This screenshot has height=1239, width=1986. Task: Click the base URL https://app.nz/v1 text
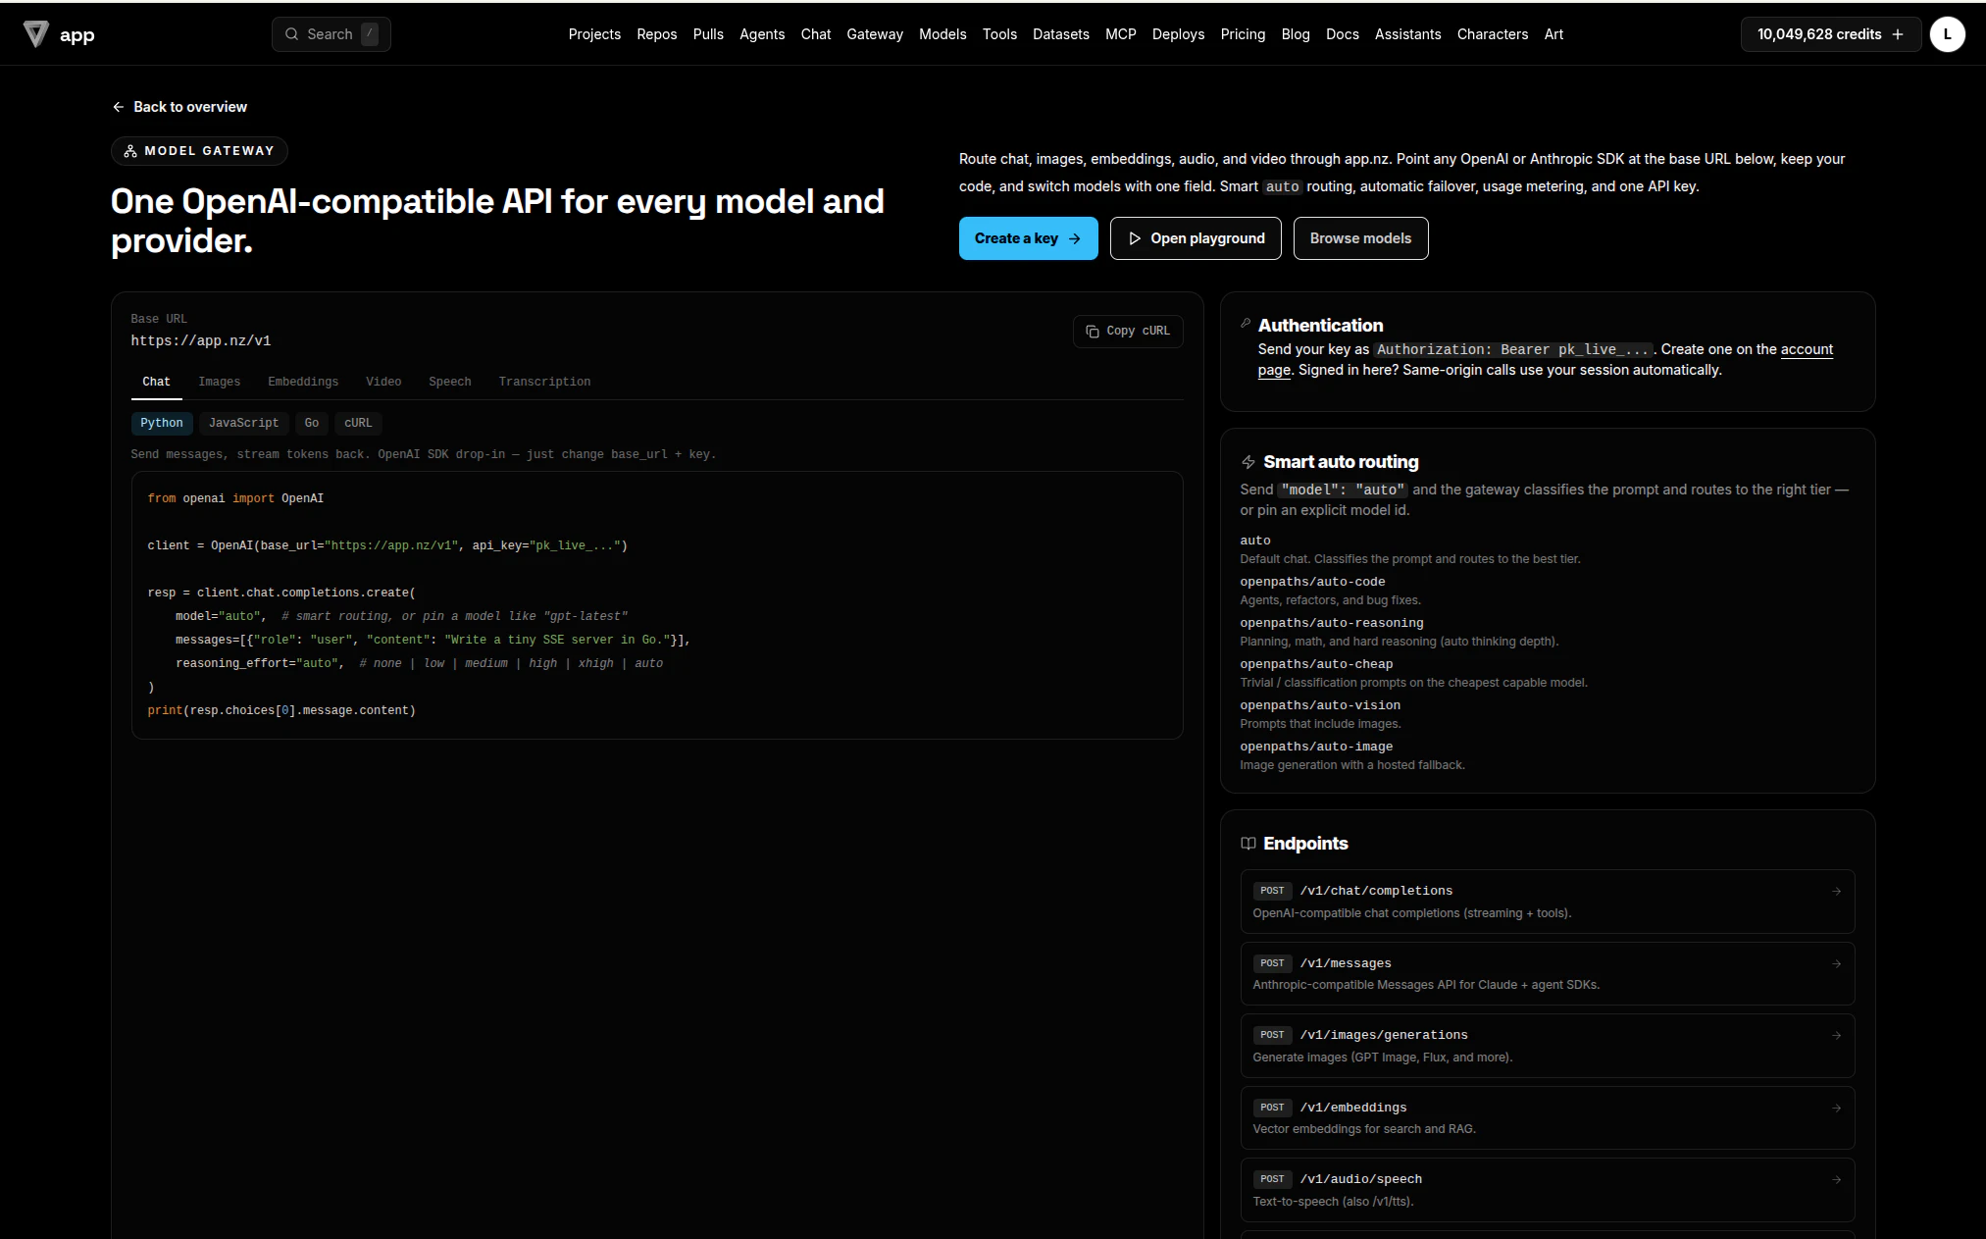point(201,341)
